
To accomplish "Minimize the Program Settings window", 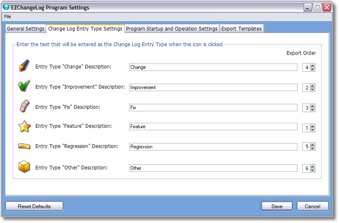I will point(307,7).
